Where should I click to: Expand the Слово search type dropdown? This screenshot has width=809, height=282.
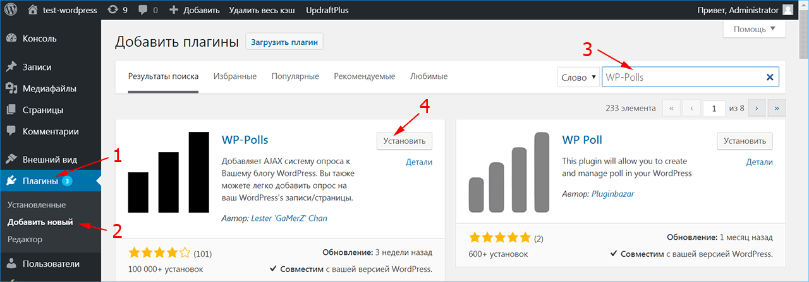click(578, 78)
